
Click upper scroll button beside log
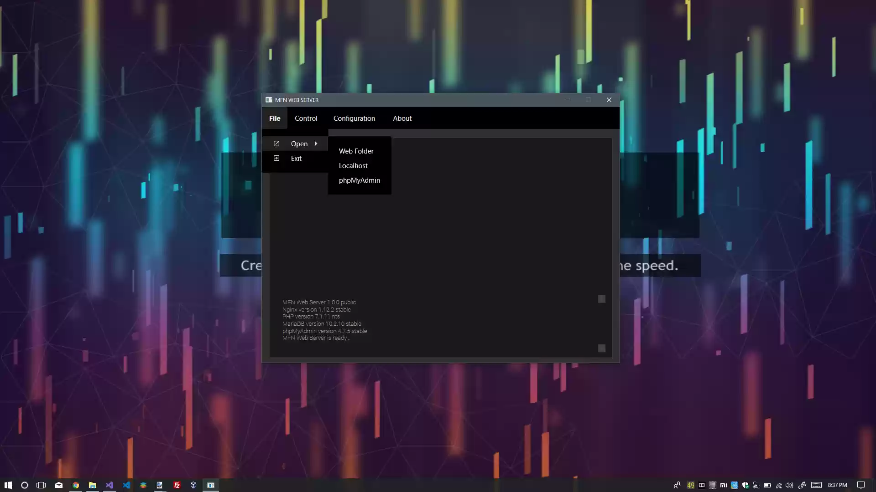[601, 299]
